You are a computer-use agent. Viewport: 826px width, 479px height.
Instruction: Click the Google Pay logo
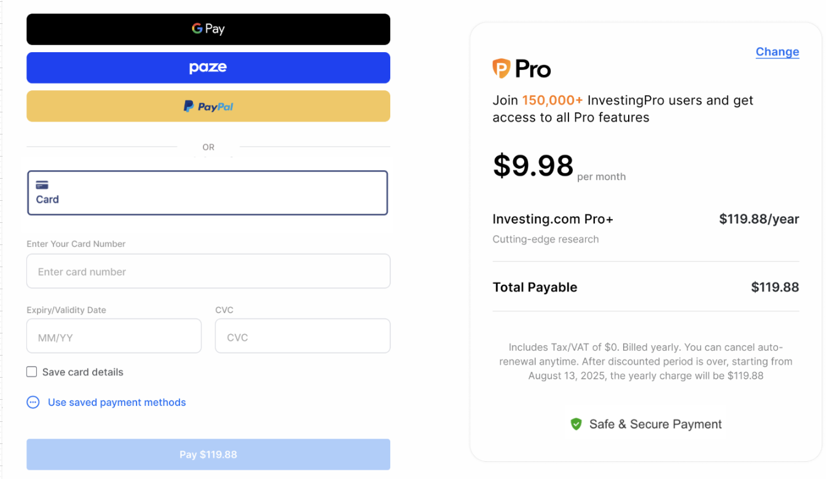[x=208, y=28]
